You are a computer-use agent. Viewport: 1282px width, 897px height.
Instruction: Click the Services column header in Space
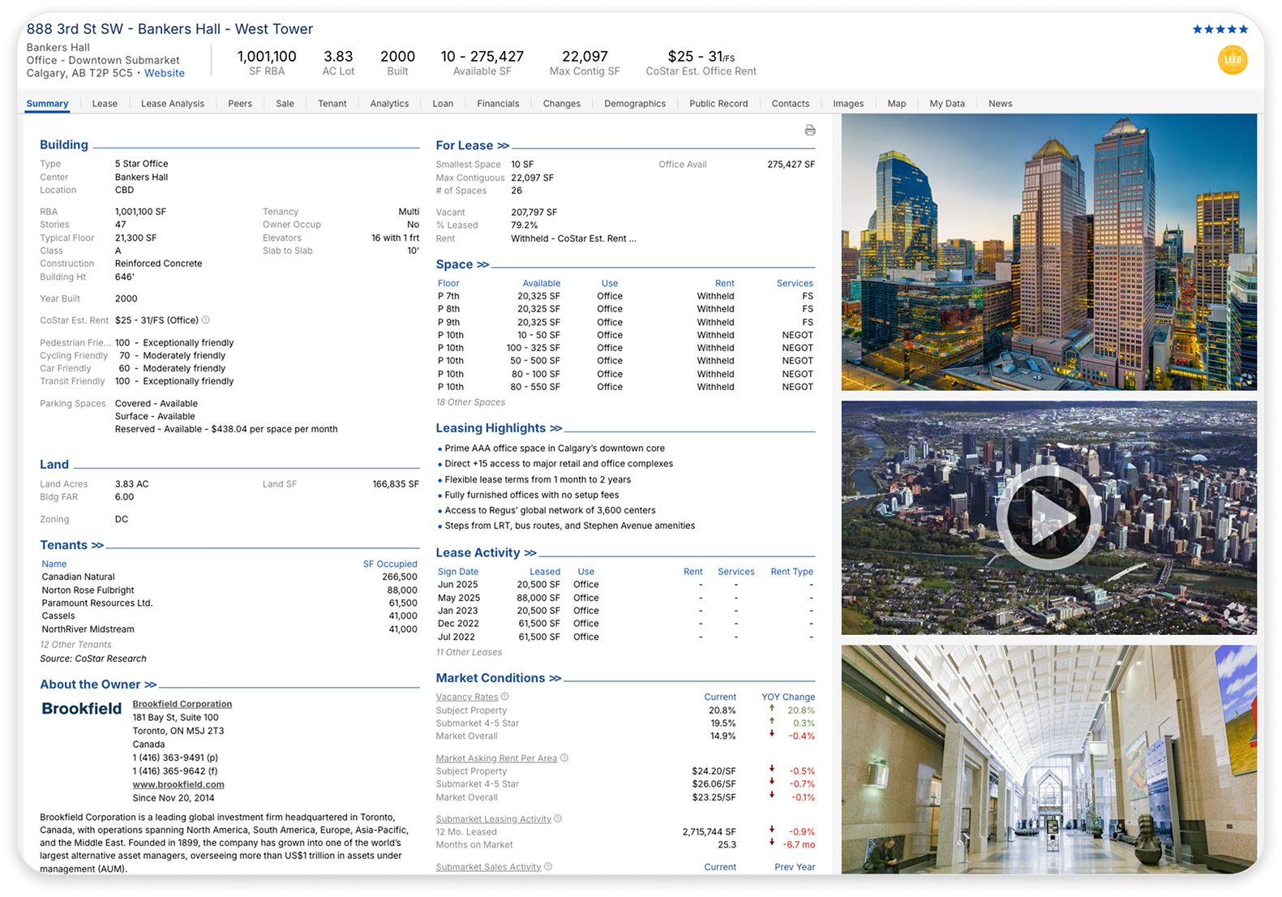pos(795,284)
